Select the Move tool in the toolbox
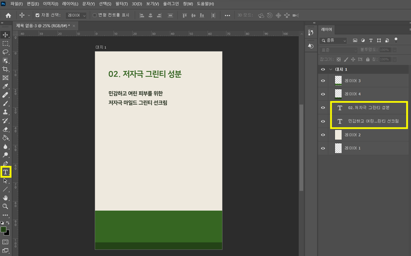Screen dimensions: 411x256 5,34
